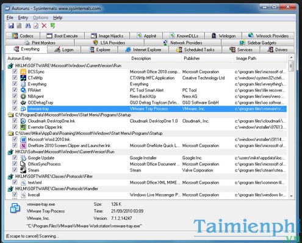Open the KnownDLLs tab

pos(184,36)
